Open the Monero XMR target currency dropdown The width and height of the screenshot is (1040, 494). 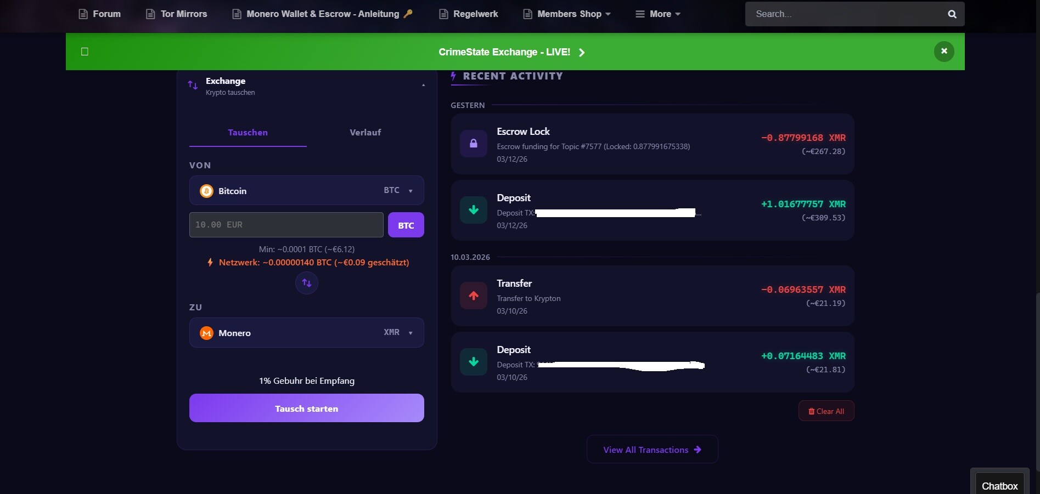coord(307,332)
